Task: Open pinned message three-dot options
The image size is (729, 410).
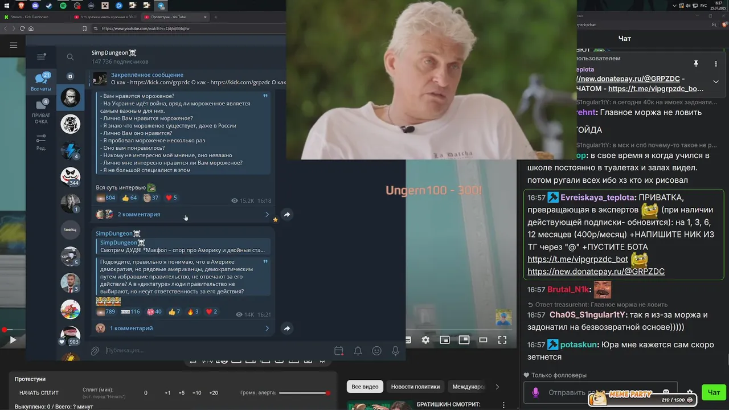Action: (x=716, y=64)
